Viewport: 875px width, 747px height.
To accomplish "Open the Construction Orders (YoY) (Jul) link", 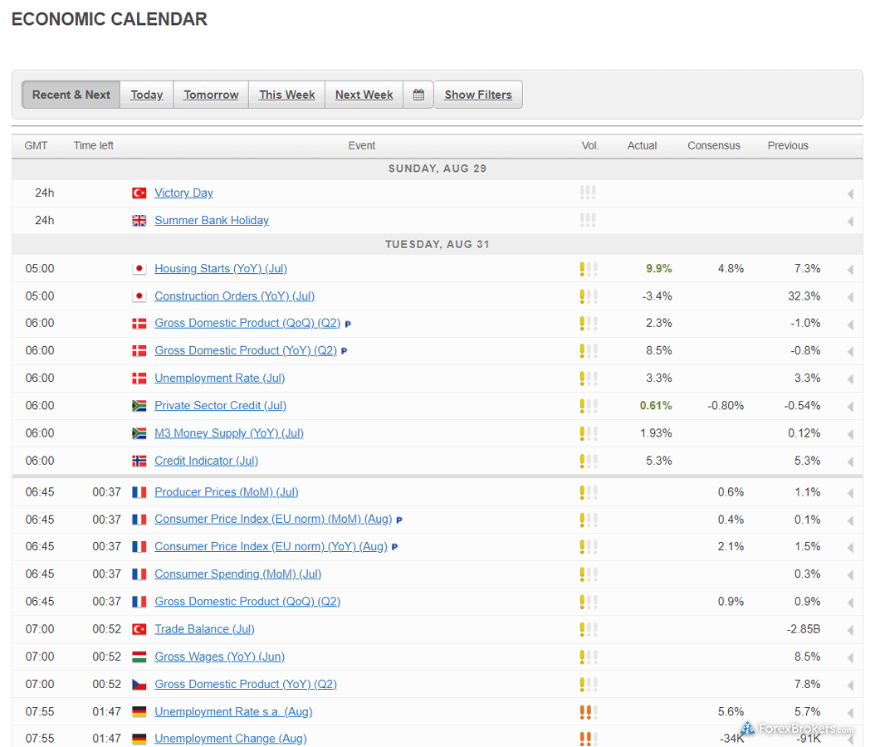I will [234, 296].
